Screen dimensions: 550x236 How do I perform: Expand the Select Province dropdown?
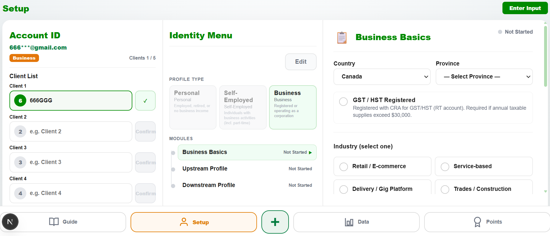point(484,77)
